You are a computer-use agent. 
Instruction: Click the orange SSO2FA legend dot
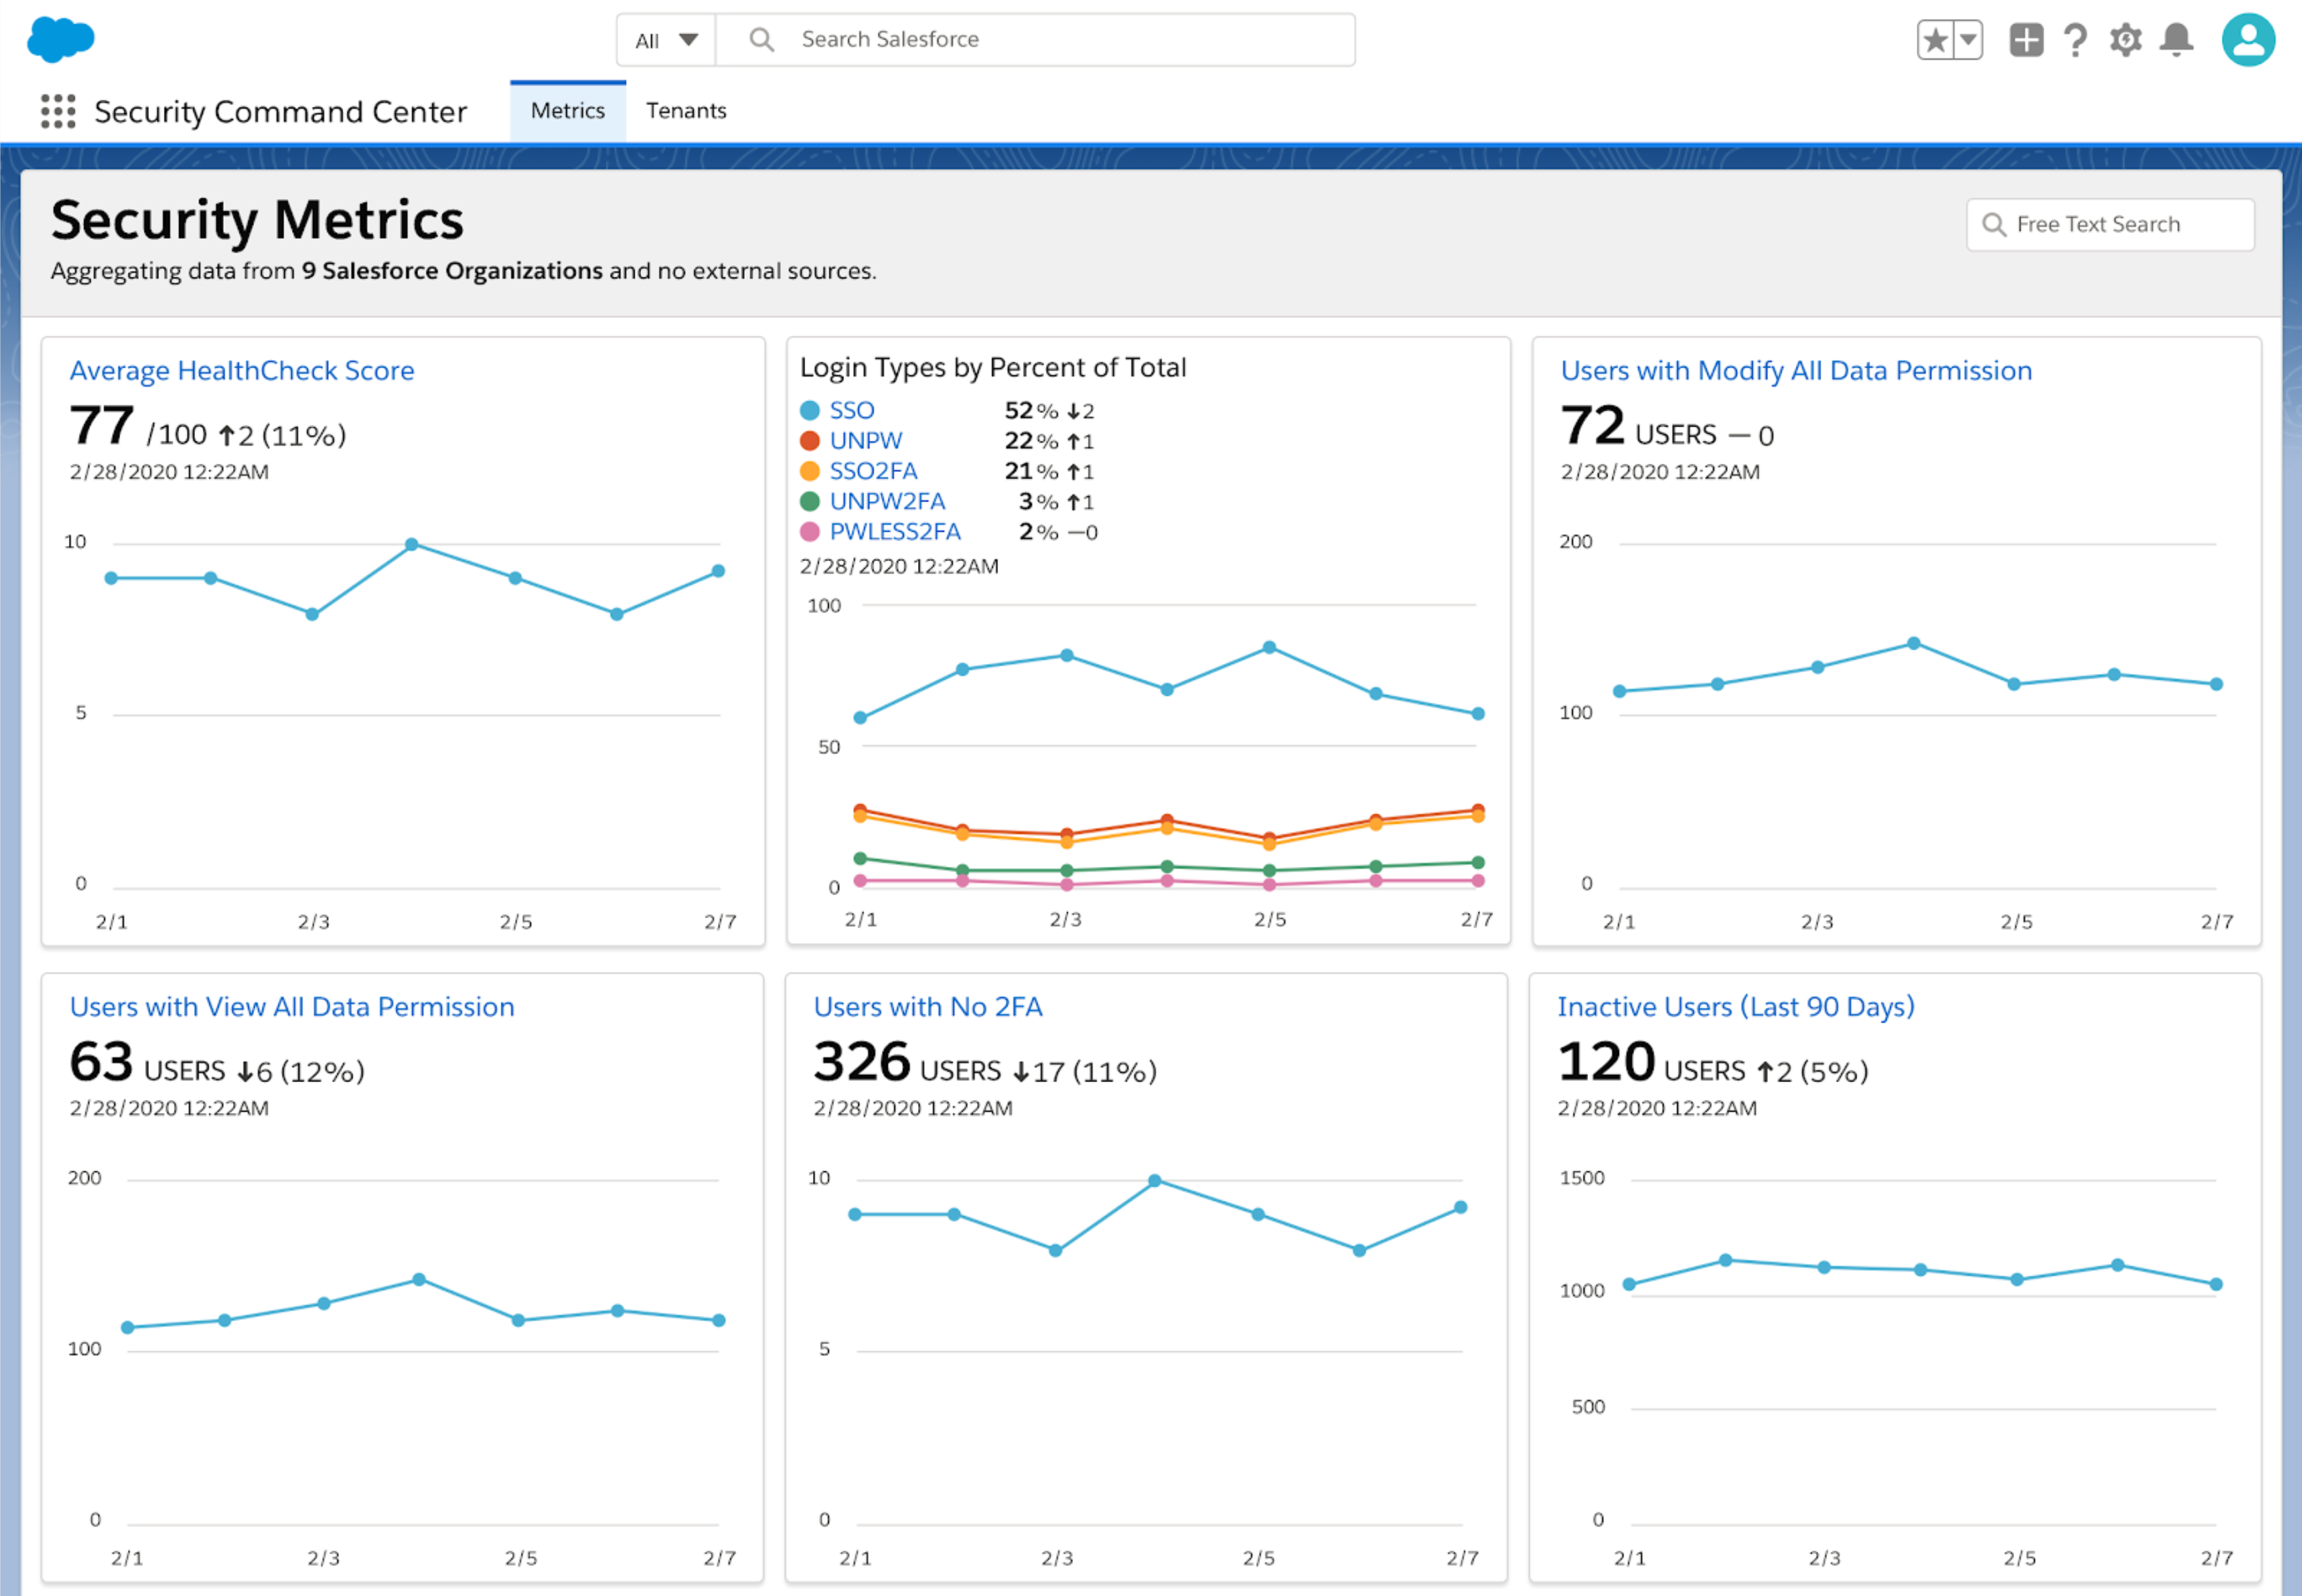810,470
